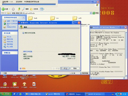Click the expiry date 2008-11-27 text

71,59
